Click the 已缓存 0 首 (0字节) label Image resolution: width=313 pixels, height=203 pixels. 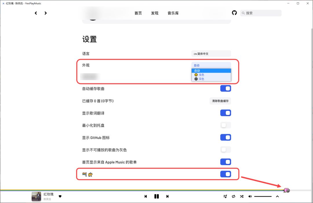pos(98,101)
